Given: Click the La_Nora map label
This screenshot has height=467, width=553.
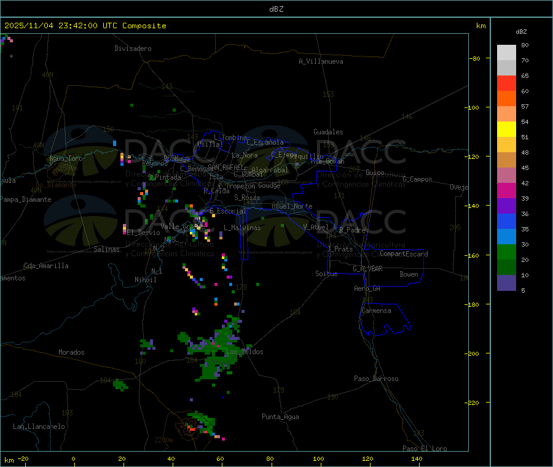Looking at the screenshot, I should point(245,155).
